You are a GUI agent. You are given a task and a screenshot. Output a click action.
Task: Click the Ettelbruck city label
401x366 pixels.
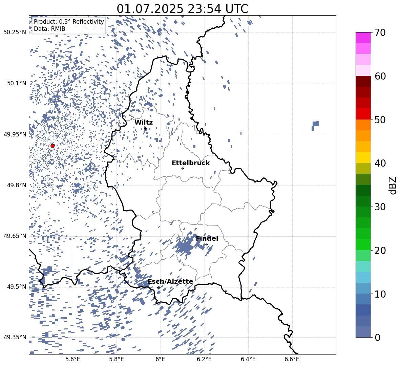tap(191, 163)
